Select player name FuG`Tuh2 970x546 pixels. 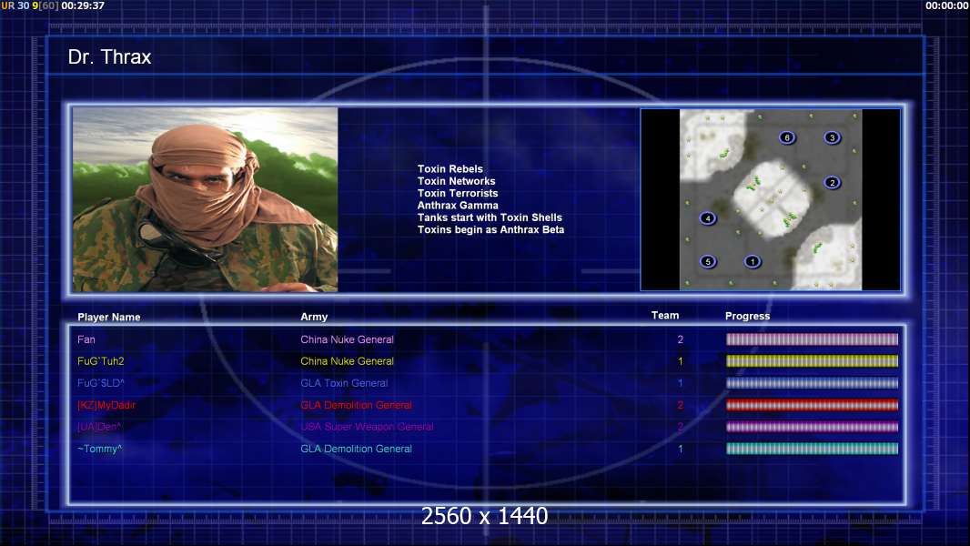tap(101, 361)
